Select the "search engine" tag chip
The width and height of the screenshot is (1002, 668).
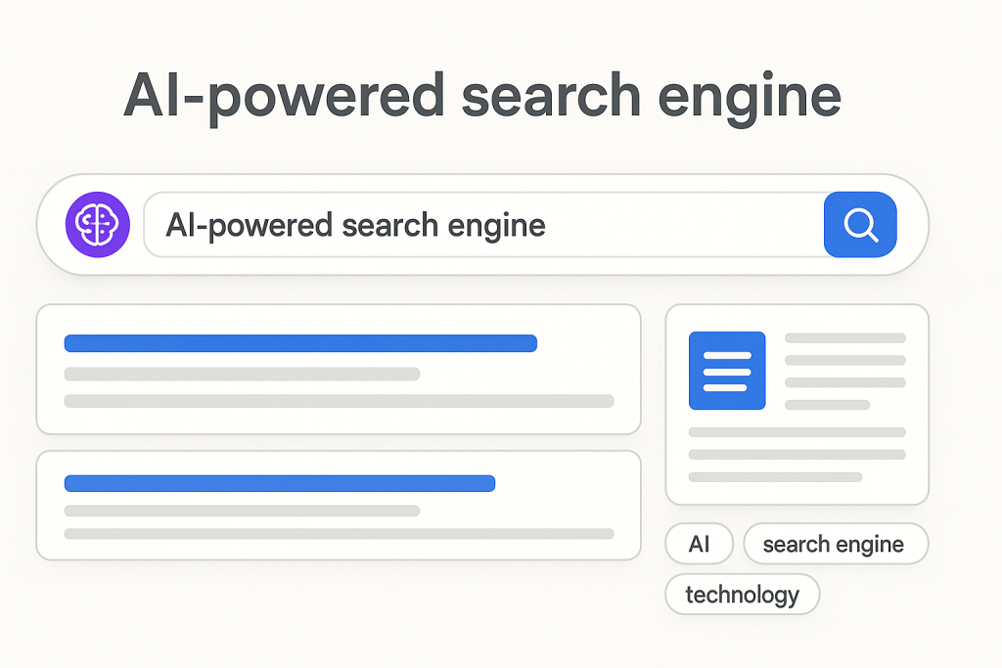click(834, 545)
